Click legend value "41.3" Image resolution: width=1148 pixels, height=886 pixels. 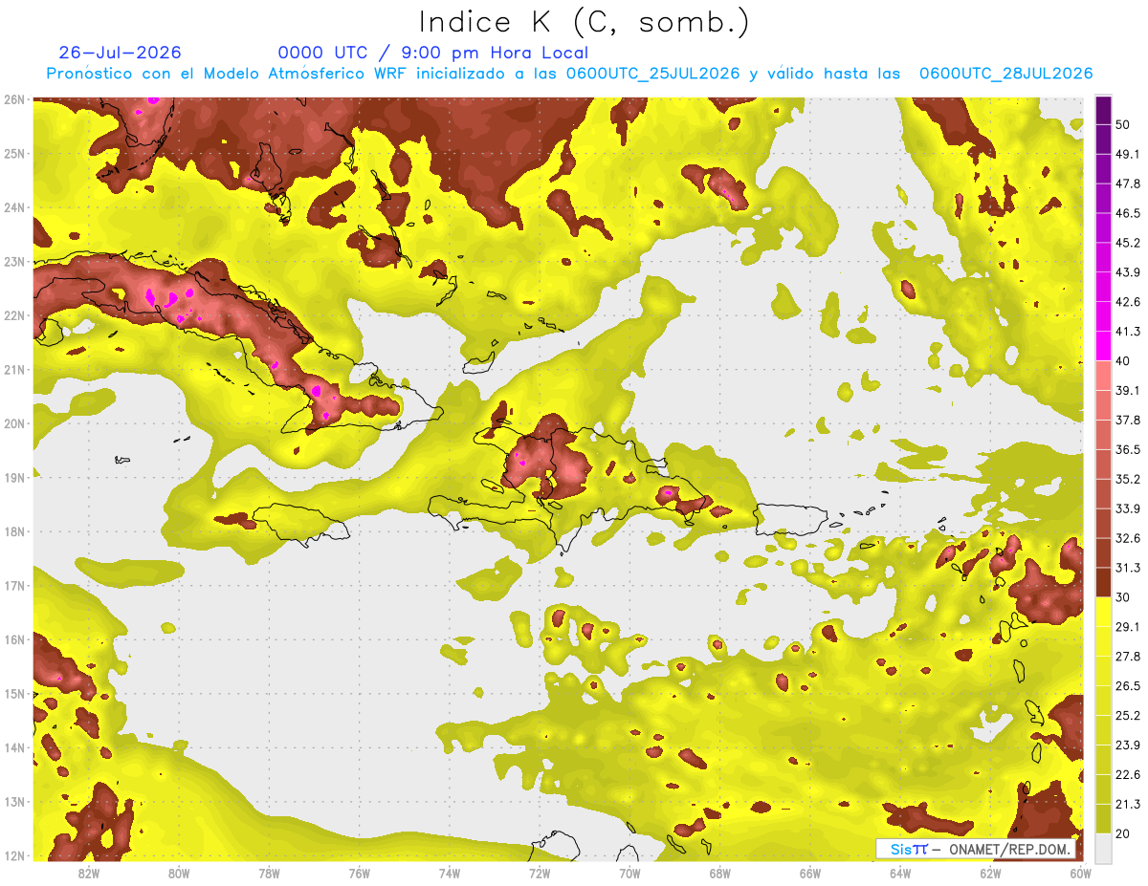click(1128, 332)
